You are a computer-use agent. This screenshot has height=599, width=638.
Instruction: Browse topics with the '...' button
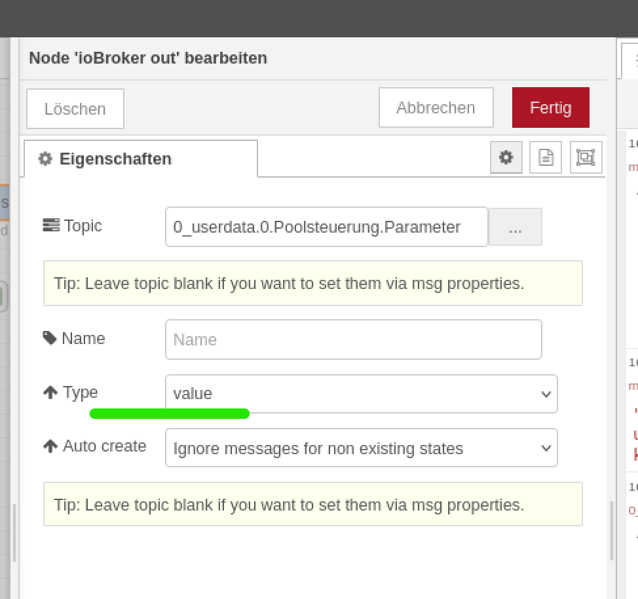click(515, 227)
